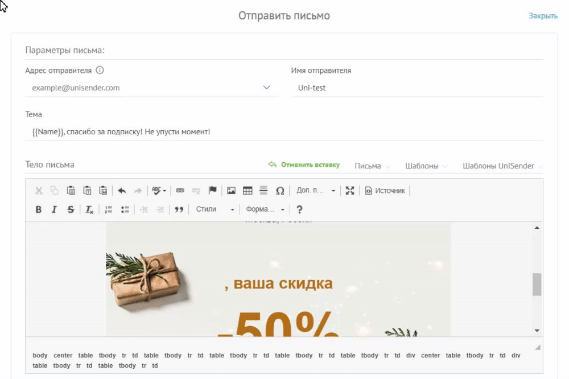This screenshot has height=379, width=569.
Task: Click the question mark help icon
Action: pyautogui.click(x=299, y=209)
